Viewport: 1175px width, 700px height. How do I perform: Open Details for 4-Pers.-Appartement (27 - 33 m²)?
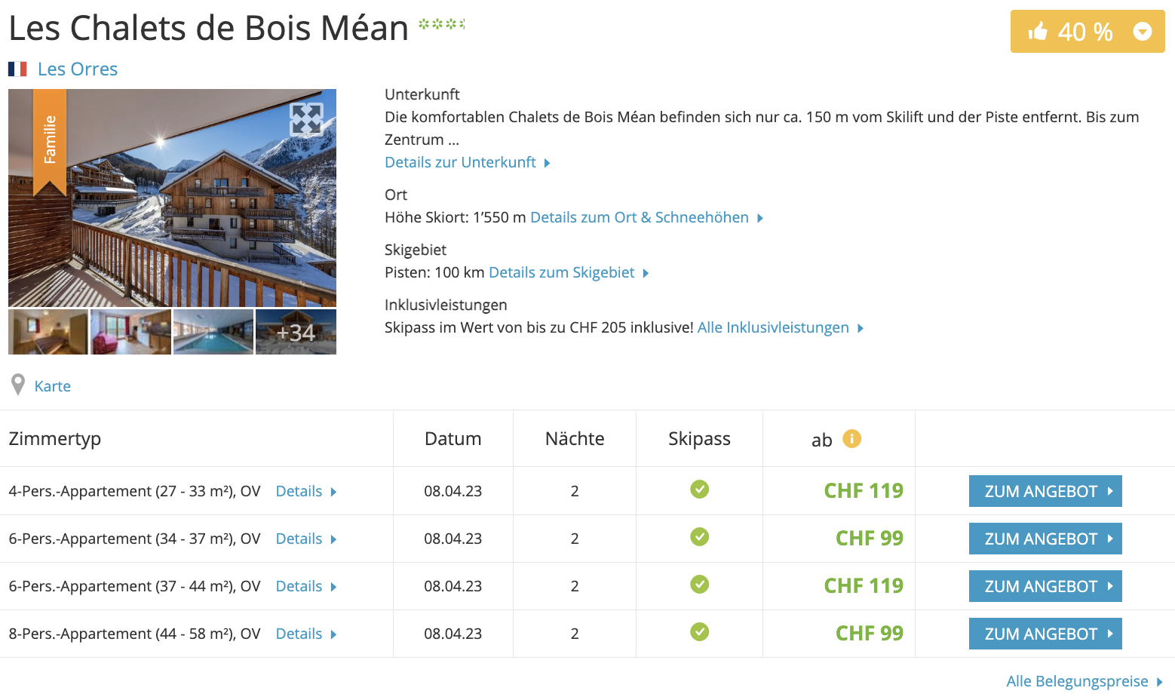[306, 491]
